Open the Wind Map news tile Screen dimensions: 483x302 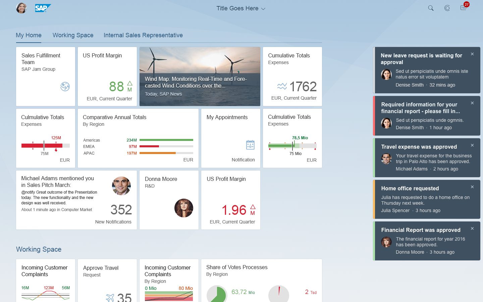point(200,77)
